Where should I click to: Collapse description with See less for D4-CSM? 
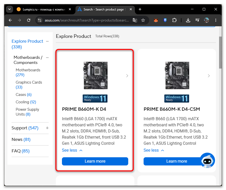(154, 150)
